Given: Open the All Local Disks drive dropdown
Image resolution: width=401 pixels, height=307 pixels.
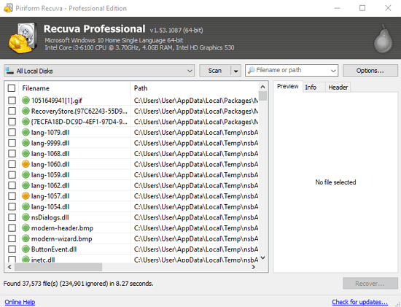Looking at the screenshot, I should tap(99, 71).
